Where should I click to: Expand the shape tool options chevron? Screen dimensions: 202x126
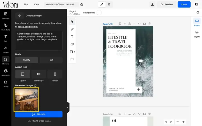point(75,52)
